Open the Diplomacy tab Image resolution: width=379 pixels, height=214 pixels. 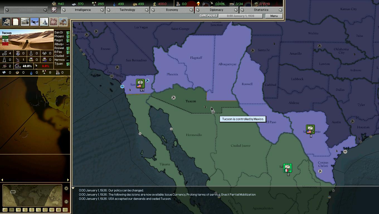(217, 10)
